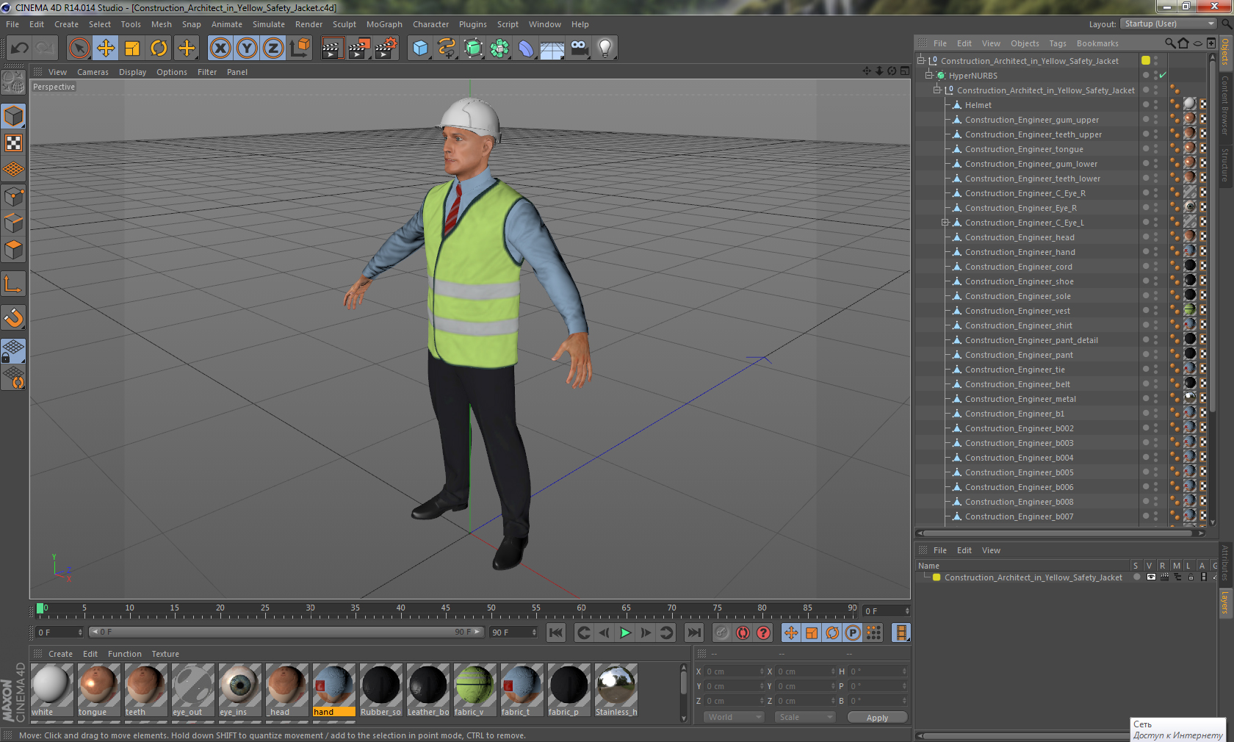Open Edit Render Settings icon
Viewport: 1234px width, 742px height.
(x=386, y=48)
